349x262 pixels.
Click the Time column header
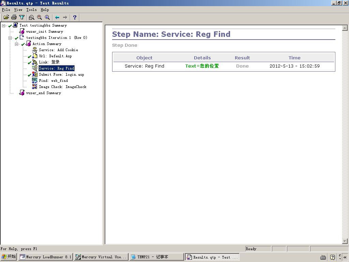(294, 58)
